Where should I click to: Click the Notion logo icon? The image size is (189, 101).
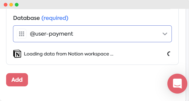pos(17,54)
